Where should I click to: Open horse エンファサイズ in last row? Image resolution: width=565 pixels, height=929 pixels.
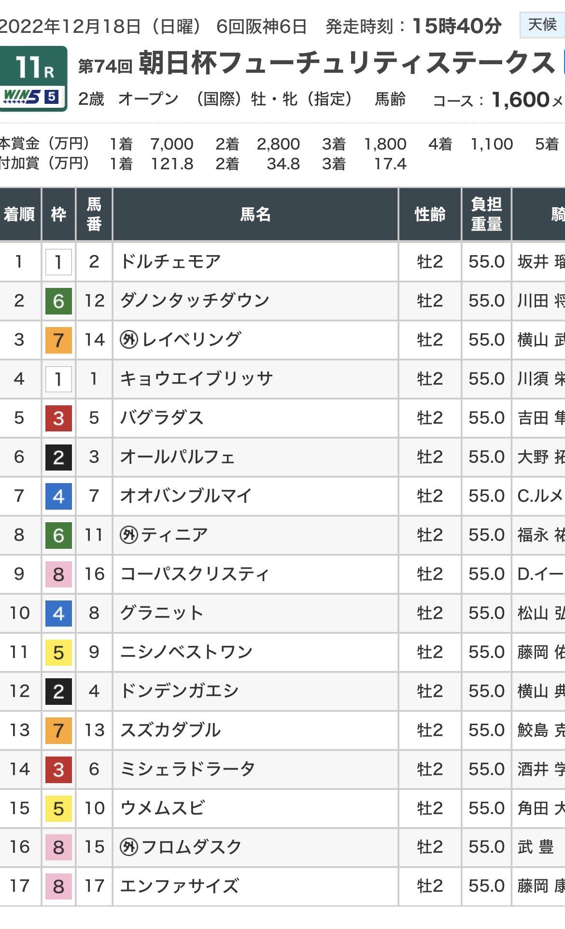[x=180, y=886]
